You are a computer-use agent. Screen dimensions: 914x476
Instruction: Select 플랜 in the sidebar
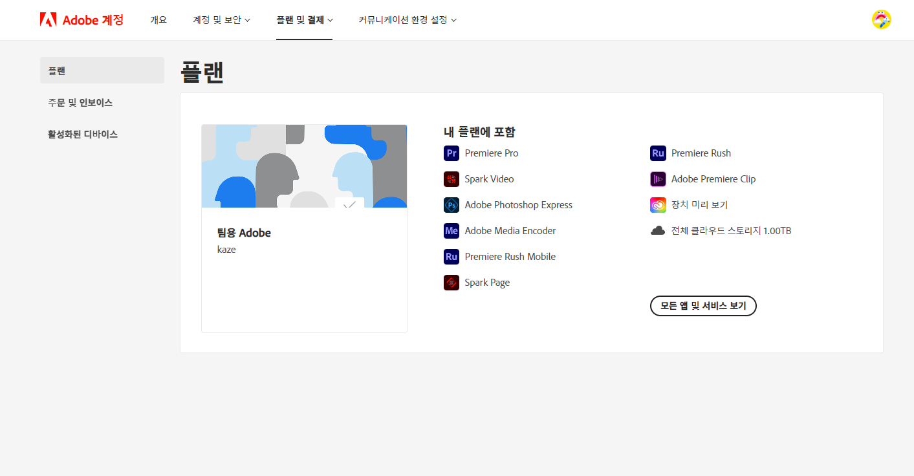[x=102, y=70]
